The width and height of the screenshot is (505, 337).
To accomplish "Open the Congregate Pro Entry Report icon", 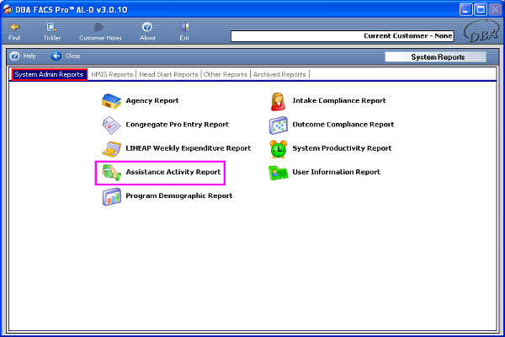I will pyautogui.click(x=111, y=125).
